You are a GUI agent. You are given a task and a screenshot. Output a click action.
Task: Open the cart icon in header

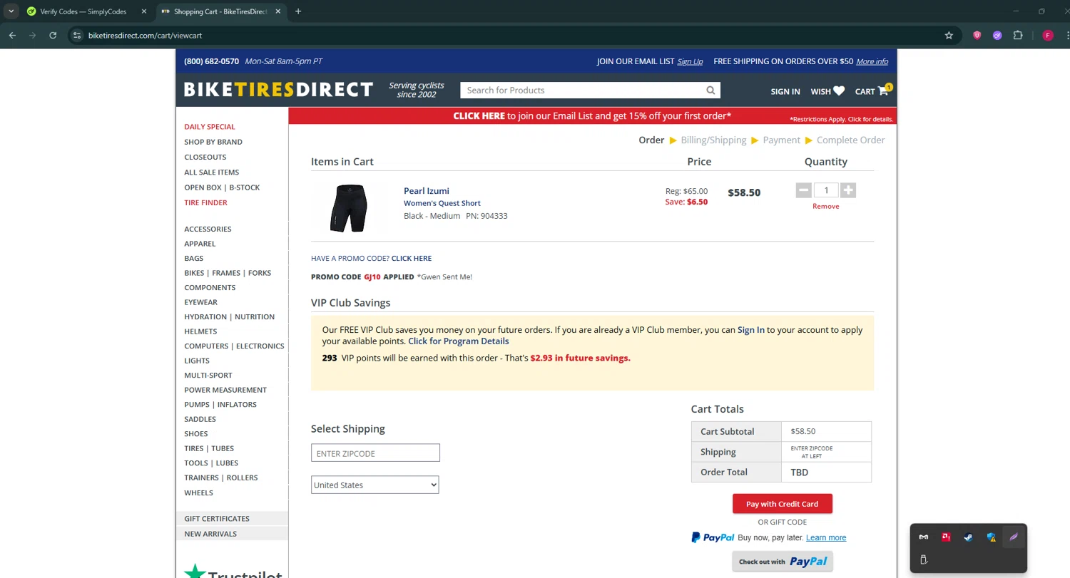884,90
